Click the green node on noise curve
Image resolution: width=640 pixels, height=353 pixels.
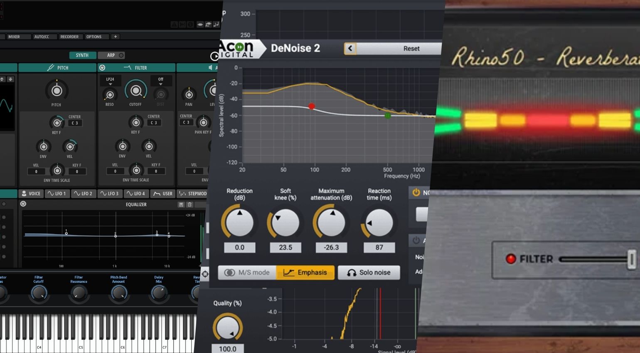(x=388, y=115)
